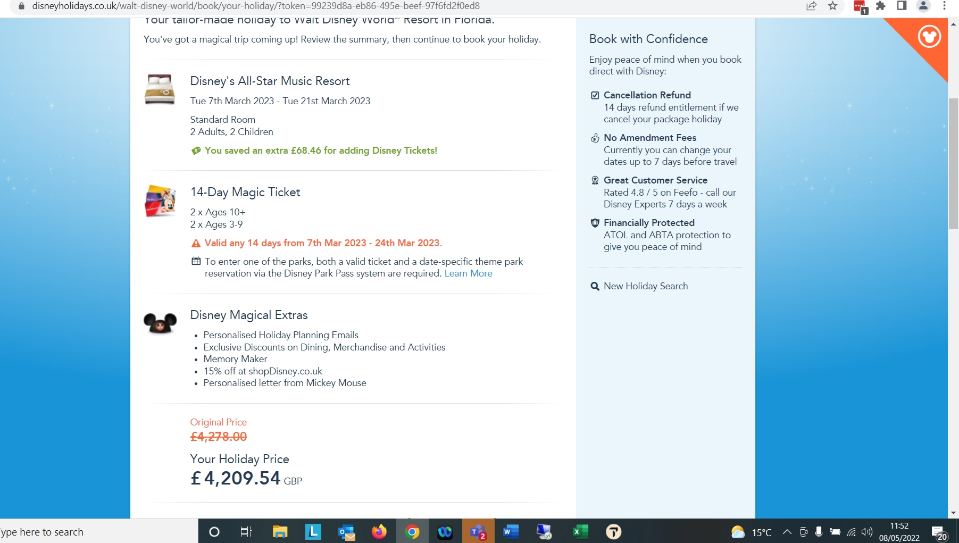Click the page's vertical scrollbar thumb

(953, 163)
